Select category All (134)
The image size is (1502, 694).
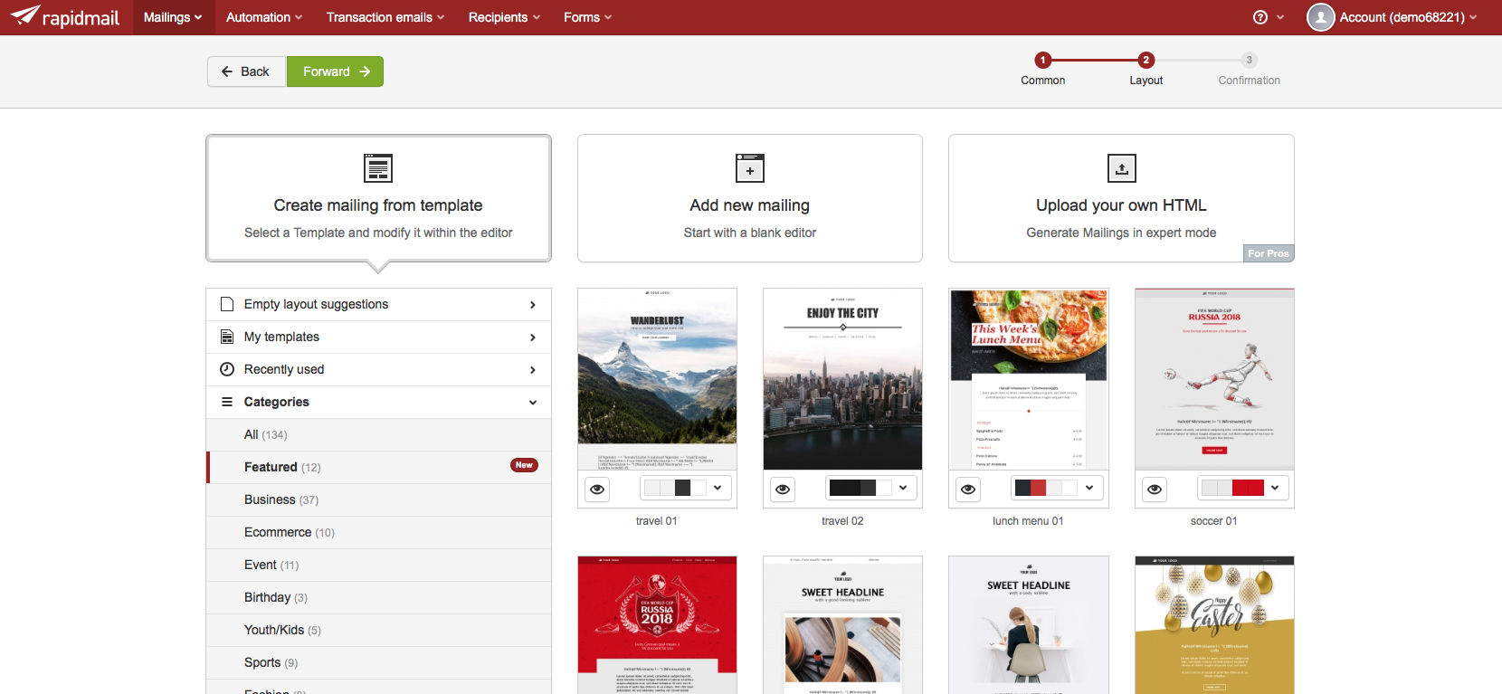click(379, 434)
